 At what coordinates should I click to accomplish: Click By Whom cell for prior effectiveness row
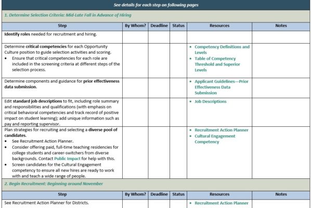coord(135,88)
